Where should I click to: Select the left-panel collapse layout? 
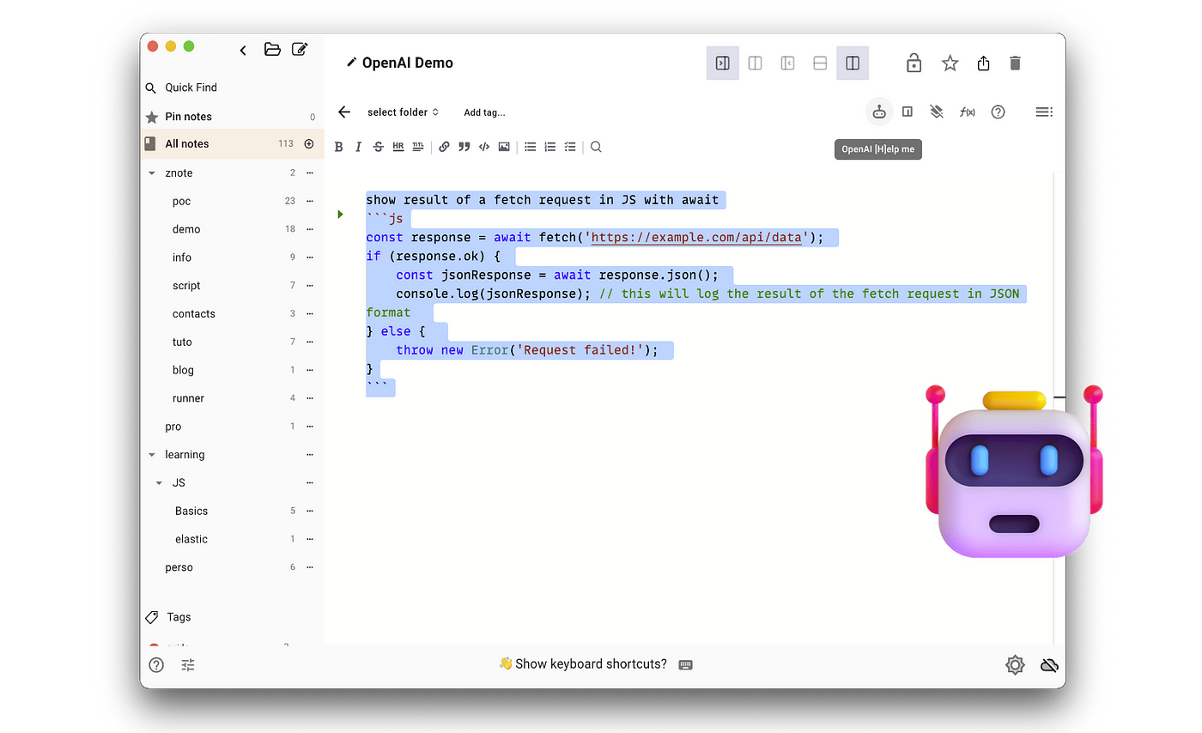coord(787,63)
